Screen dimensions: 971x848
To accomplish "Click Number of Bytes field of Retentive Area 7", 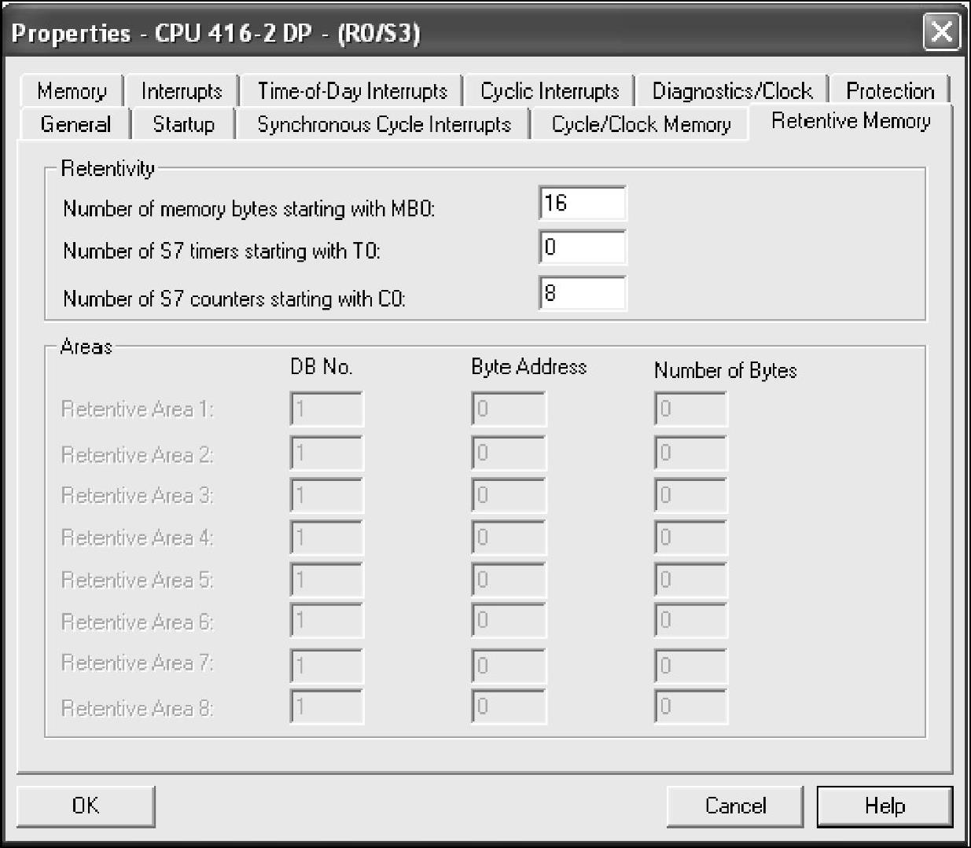I will click(x=691, y=666).
